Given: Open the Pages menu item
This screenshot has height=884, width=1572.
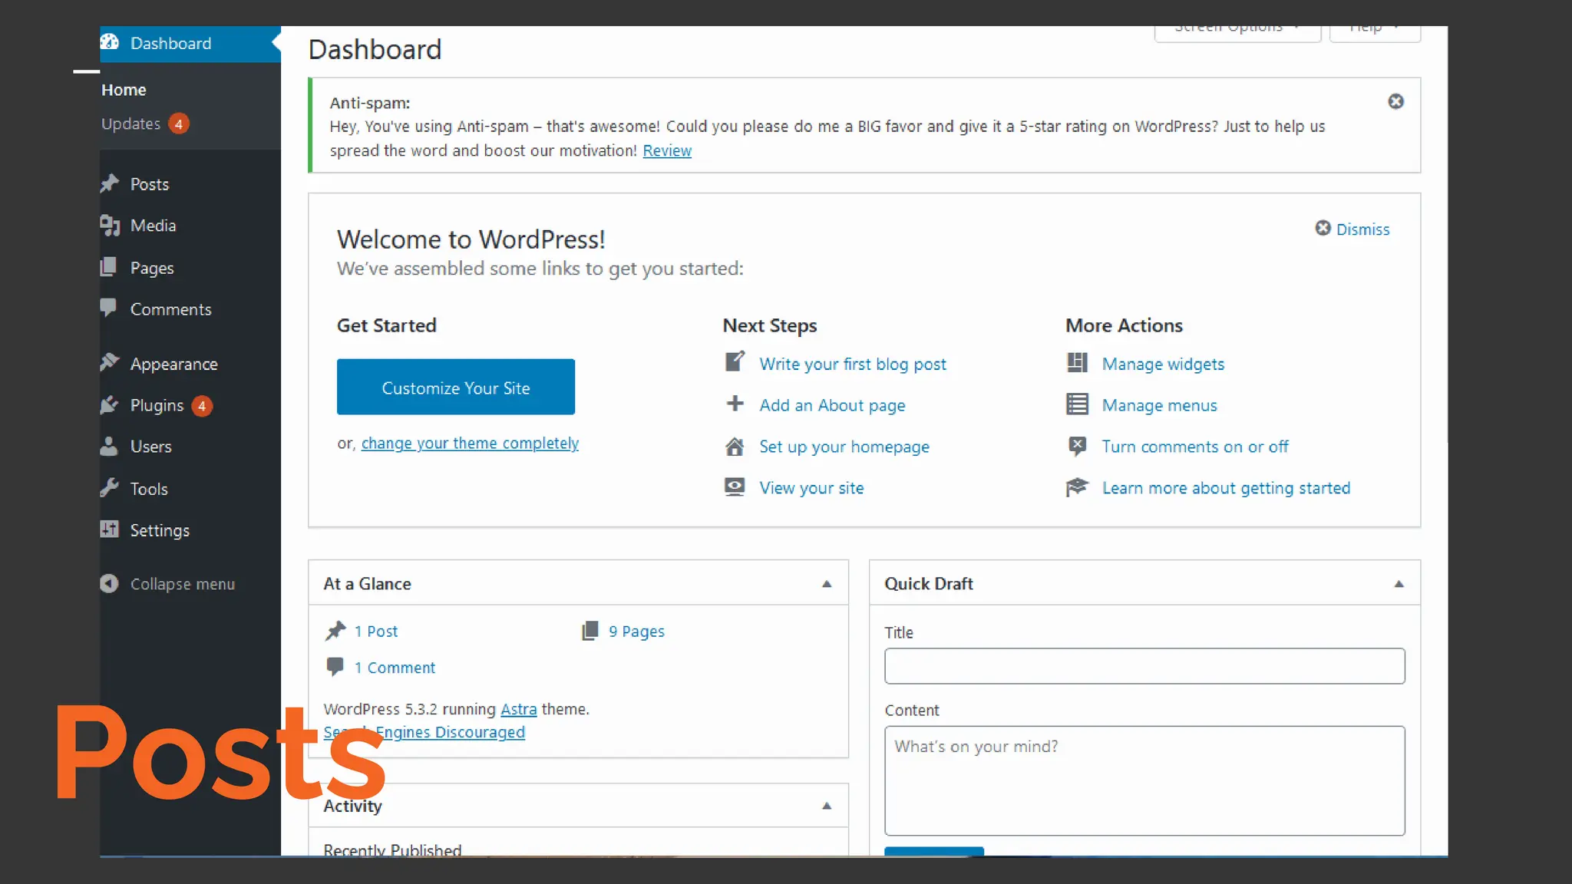Looking at the screenshot, I should tap(152, 268).
